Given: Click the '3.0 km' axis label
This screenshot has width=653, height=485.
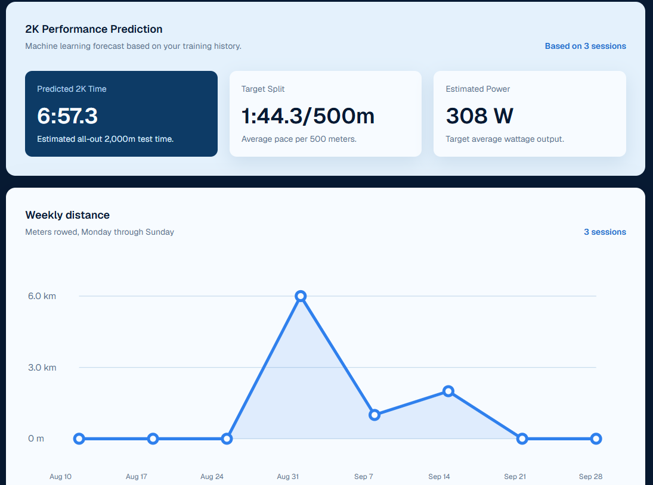Looking at the screenshot, I should click(x=42, y=368).
